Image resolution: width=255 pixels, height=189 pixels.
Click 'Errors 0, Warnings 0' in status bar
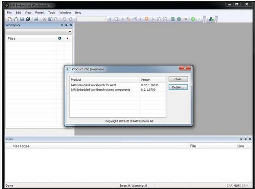[x=133, y=186]
